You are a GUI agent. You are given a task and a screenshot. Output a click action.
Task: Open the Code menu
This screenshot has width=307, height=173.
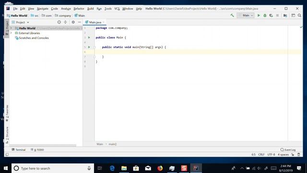[x=54, y=9]
